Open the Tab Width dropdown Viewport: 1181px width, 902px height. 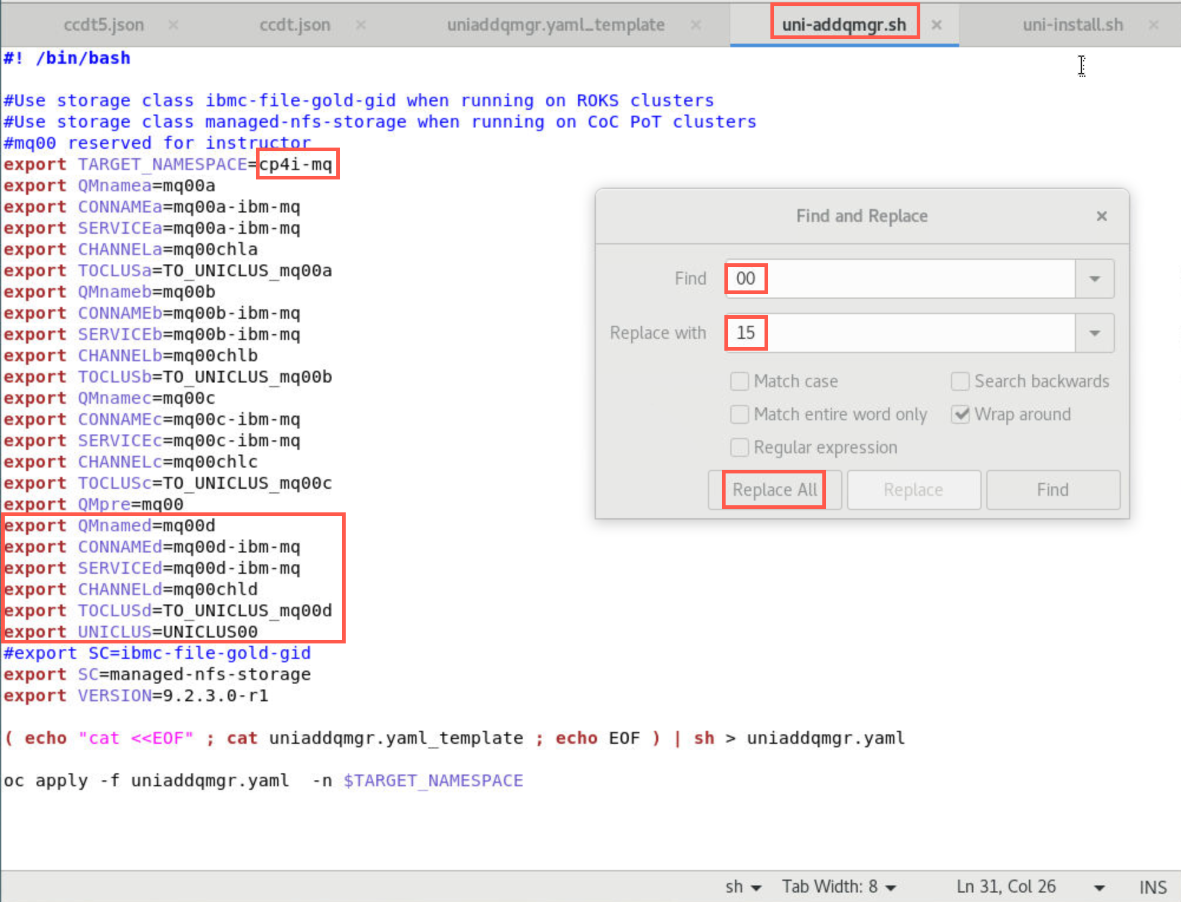click(839, 887)
